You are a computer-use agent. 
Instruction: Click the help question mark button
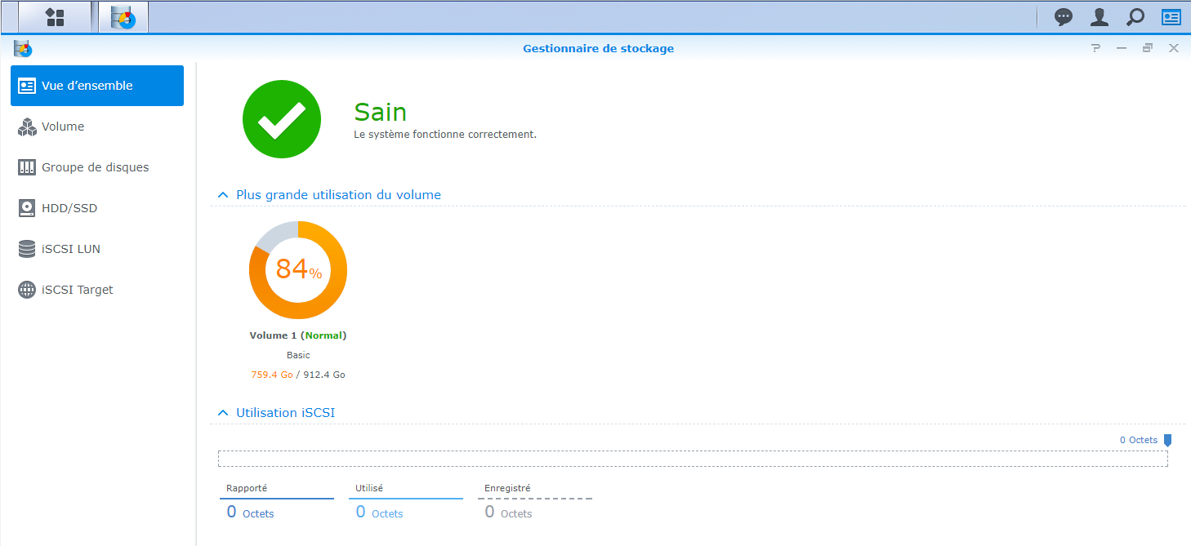coord(1095,48)
